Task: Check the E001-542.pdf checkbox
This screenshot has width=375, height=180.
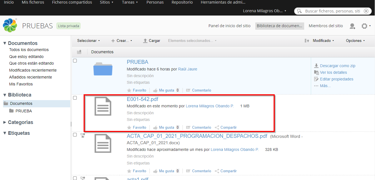Action: coord(75,98)
